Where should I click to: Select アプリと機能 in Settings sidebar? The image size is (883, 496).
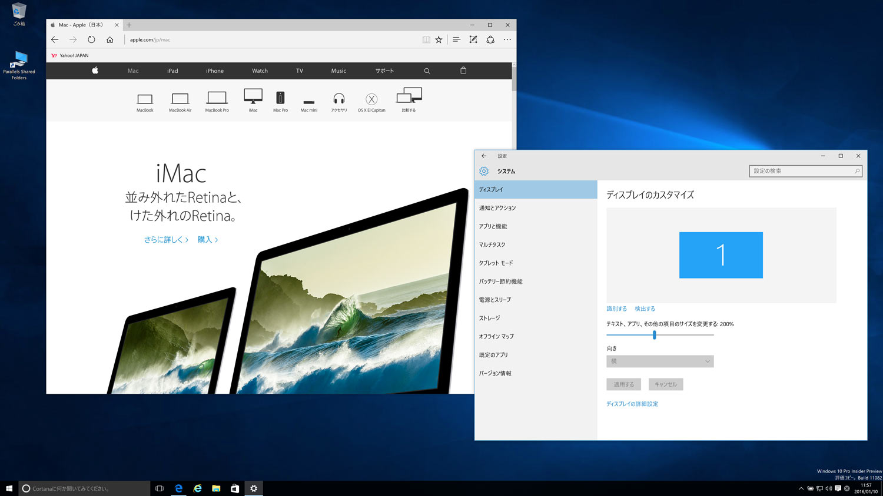pos(536,226)
